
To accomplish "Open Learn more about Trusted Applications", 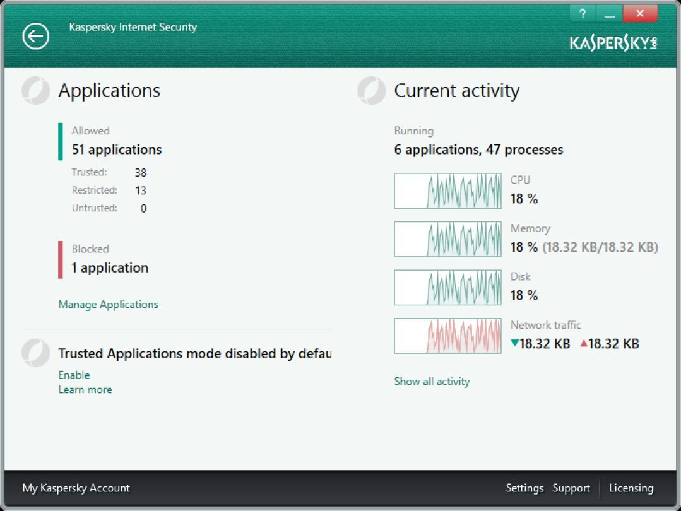I will 85,390.
